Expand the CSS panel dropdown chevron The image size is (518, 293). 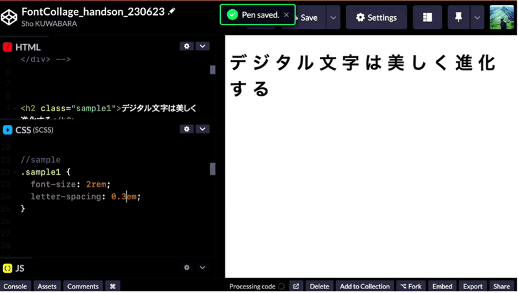tap(203, 129)
